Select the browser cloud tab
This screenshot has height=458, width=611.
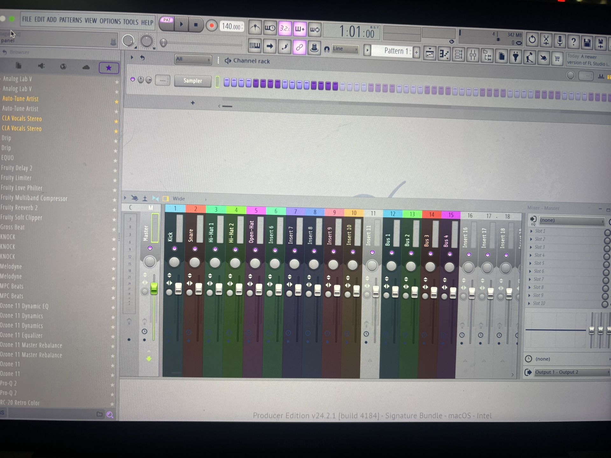pyautogui.click(x=86, y=67)
